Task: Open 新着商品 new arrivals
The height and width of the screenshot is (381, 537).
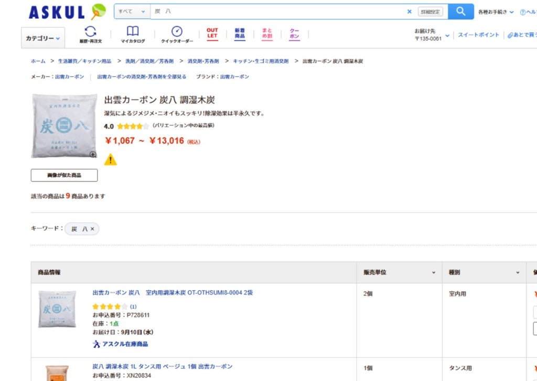Action: [240, 34]
